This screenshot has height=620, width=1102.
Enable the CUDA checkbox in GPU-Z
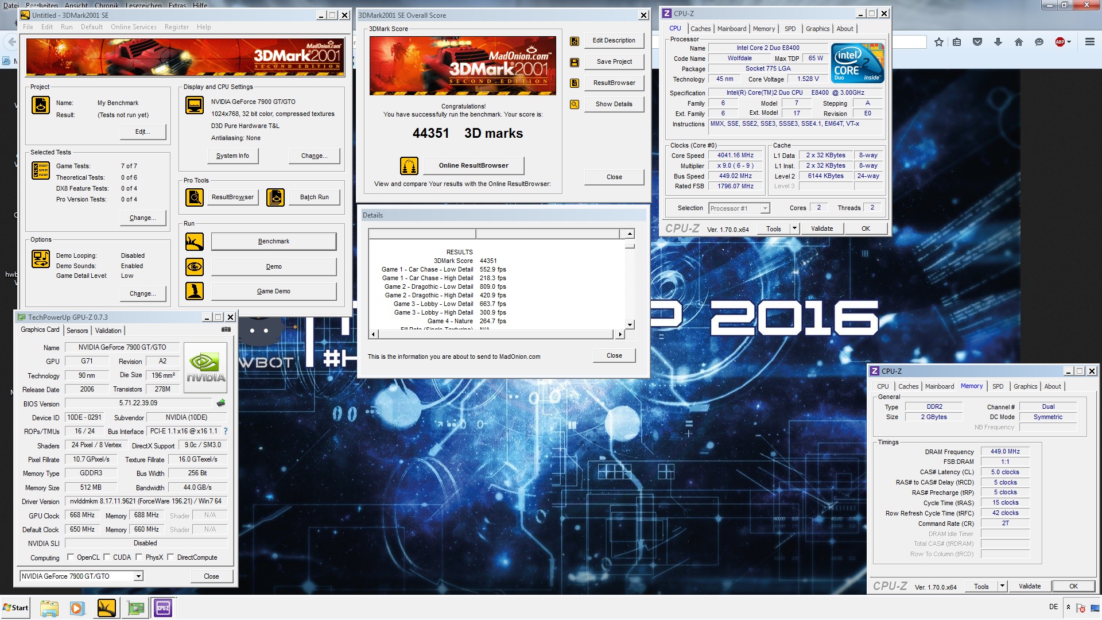[x=106, y=557]
